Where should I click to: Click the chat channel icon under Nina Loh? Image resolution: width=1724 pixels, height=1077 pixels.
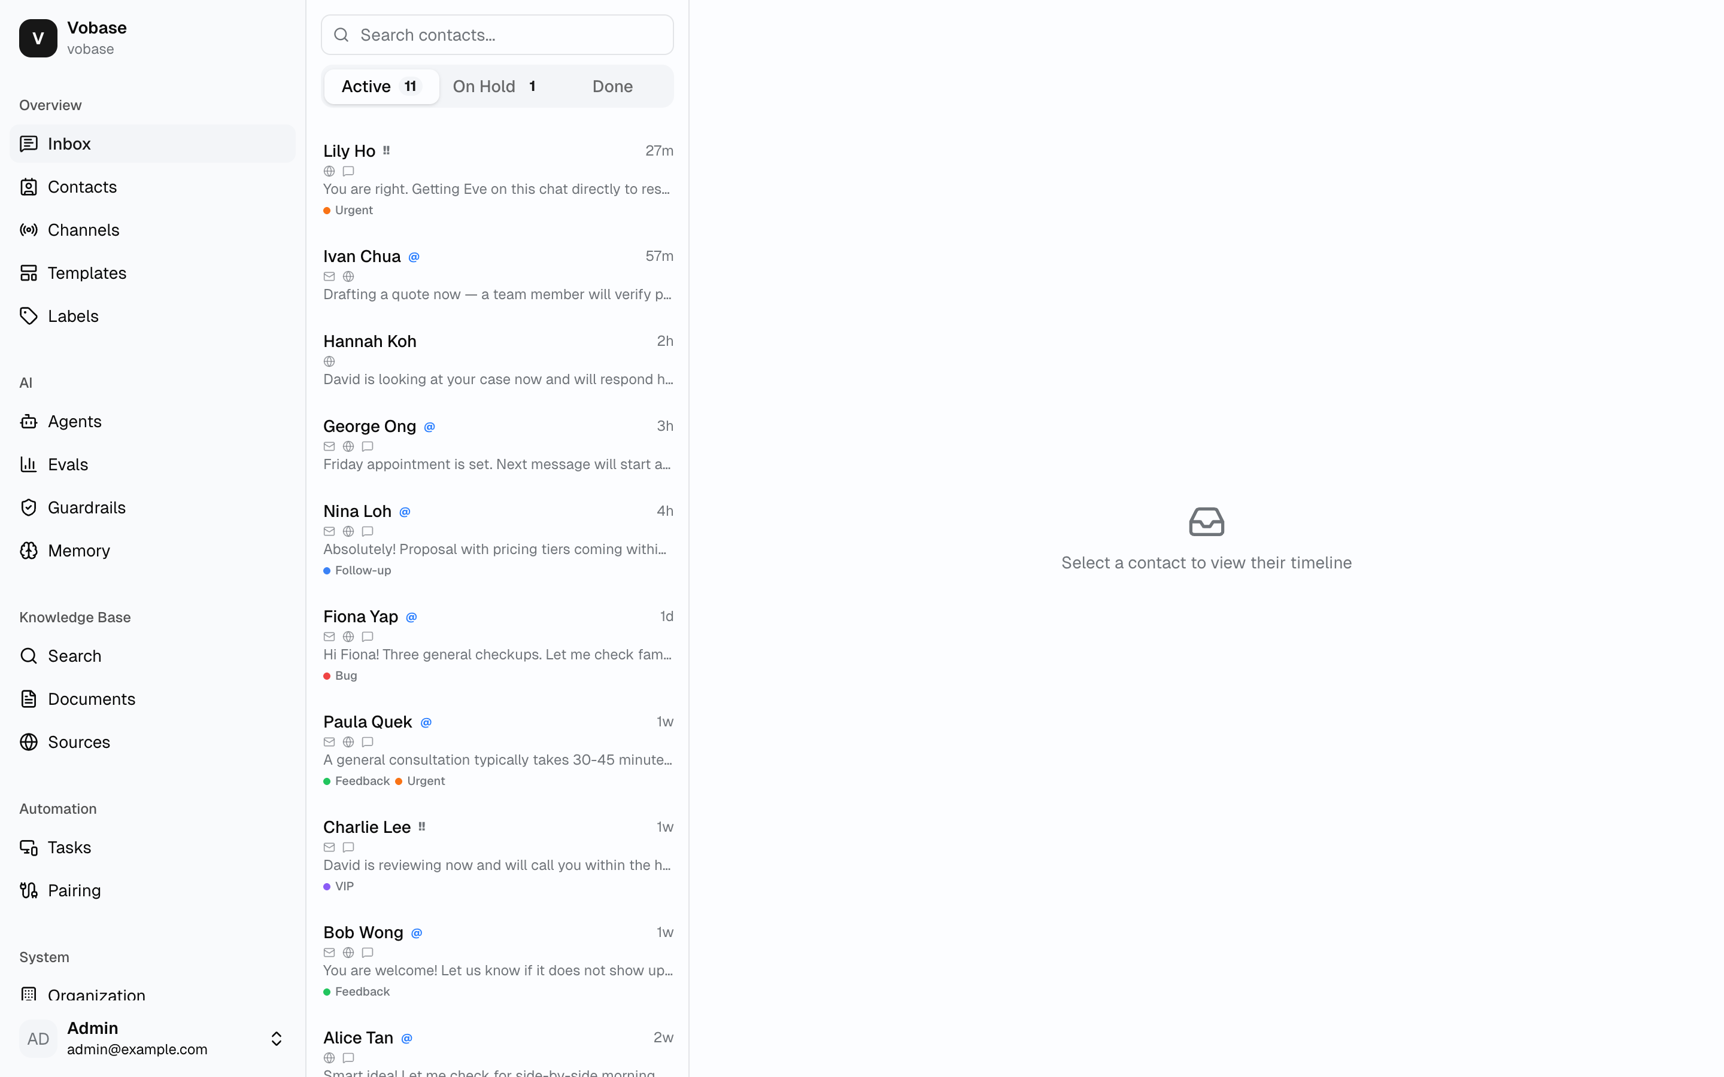[x=368, y=531]
